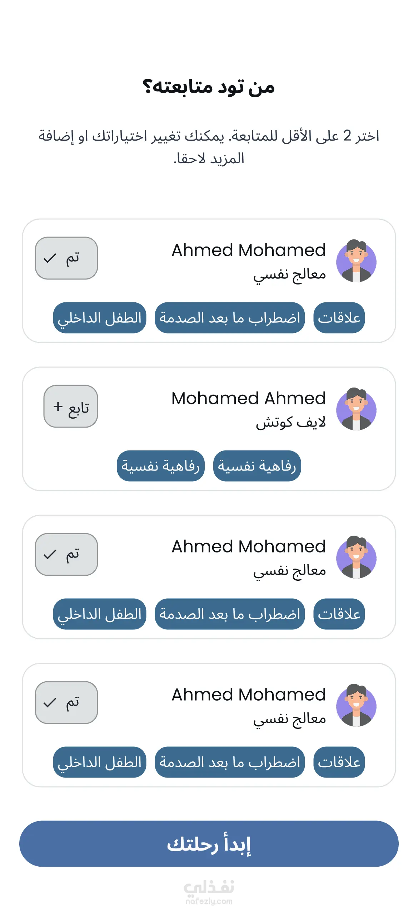Select الطفل الداخلي tag in third card
This screenshot has height=906, width=418.
point(100,614)
